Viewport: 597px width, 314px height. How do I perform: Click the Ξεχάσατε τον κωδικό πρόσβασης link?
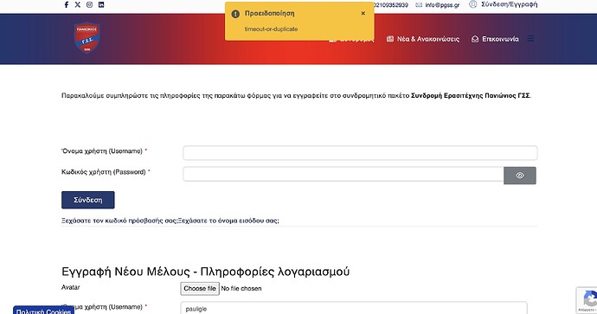(119, 221)
